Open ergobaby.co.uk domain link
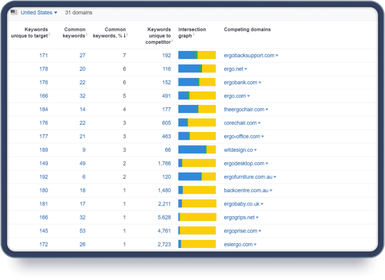The image size is (385, 280). pos(242,204)
